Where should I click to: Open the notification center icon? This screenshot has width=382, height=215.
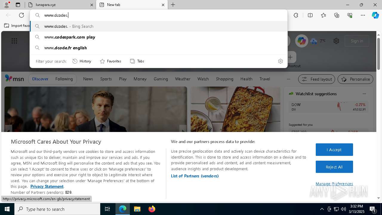point(372,209)
